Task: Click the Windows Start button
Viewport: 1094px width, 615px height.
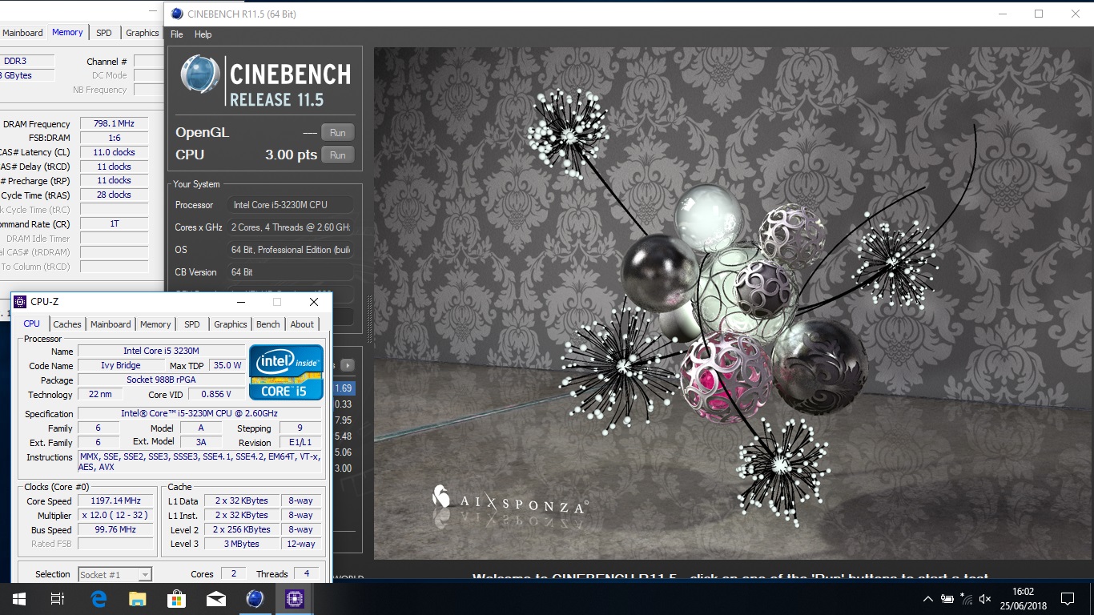Action: point(18,598)
